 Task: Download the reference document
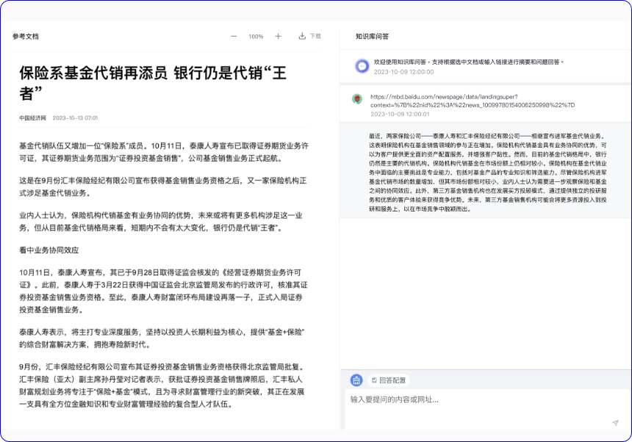[x=309, y=36]
